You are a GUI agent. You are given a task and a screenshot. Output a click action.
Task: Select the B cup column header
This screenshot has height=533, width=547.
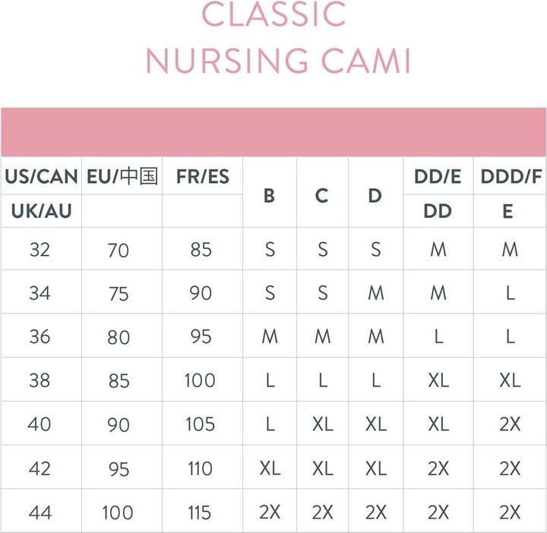(269, 196)
